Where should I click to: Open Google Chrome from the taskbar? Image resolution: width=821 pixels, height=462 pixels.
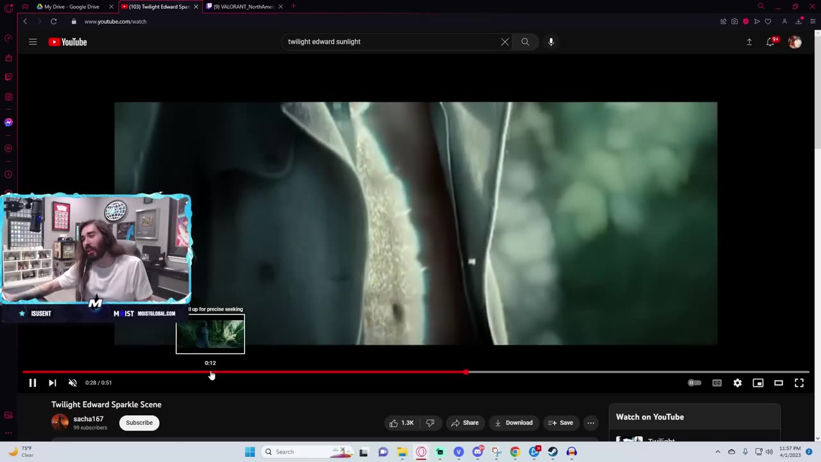click(515, 452)
